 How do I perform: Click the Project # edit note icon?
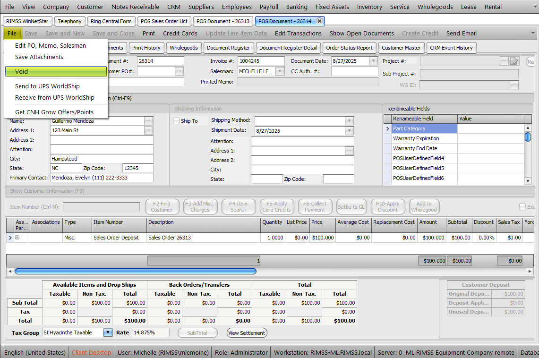(514, 61)
